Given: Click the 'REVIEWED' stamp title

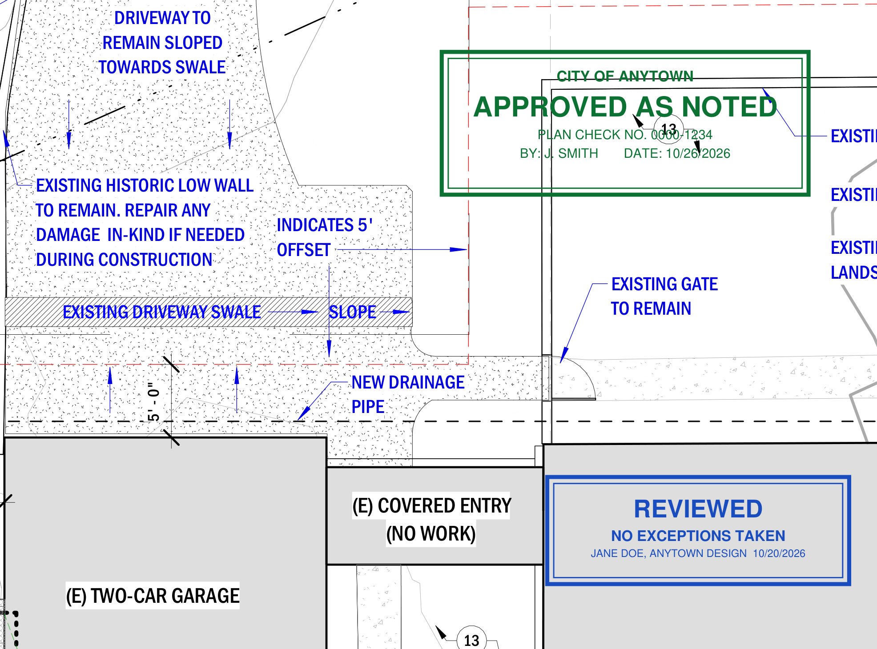Looking at the screenshot, I should [x=698, y=509].
